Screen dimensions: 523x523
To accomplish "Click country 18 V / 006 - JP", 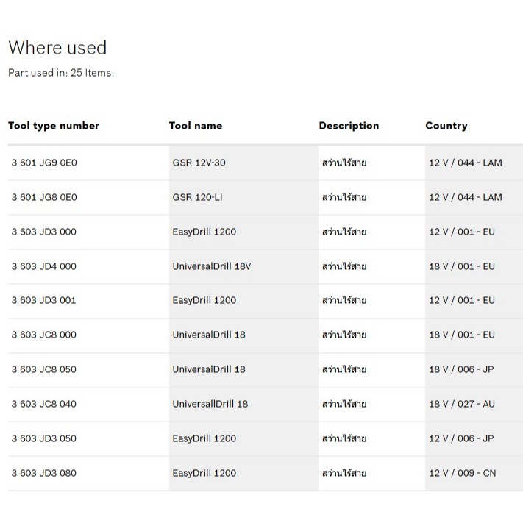I will [x=462, y=369].
